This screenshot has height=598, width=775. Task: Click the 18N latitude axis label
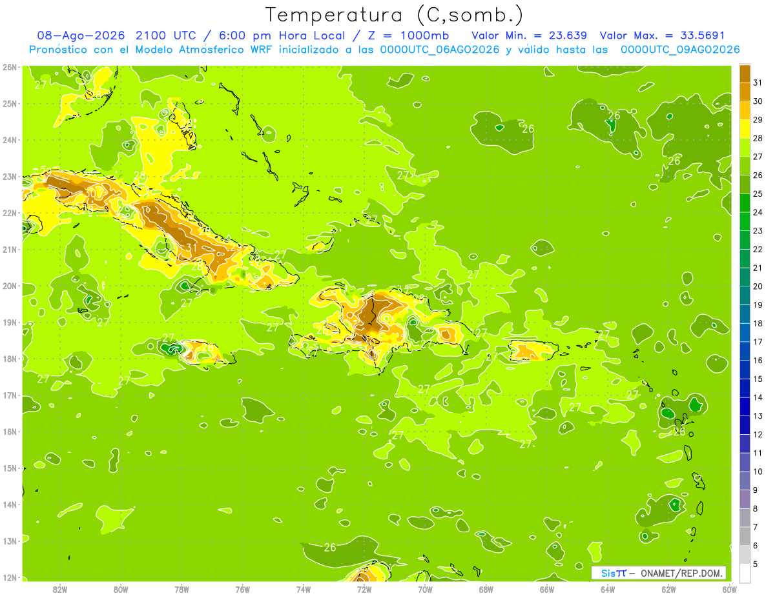pyautogui.click(x=10, y=359)
